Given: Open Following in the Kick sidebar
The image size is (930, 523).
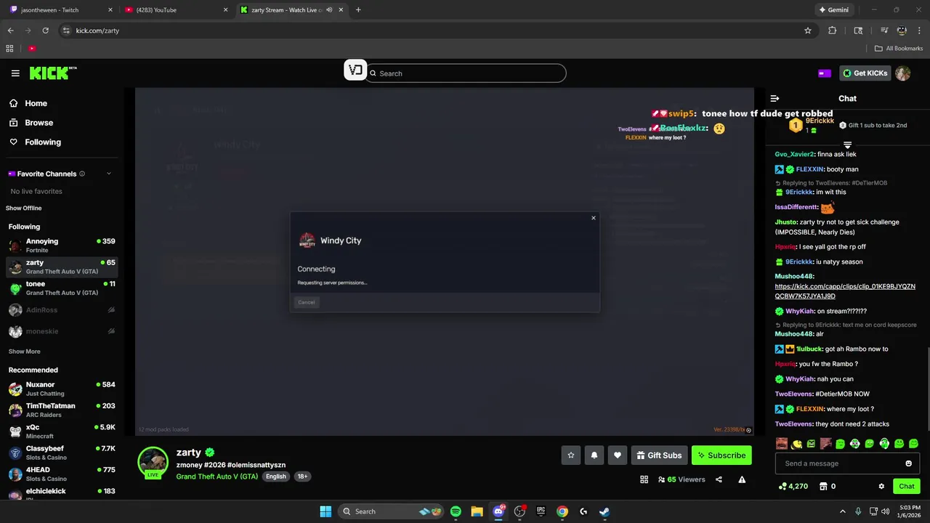Looking at the screenshot, I should [43, 142].
